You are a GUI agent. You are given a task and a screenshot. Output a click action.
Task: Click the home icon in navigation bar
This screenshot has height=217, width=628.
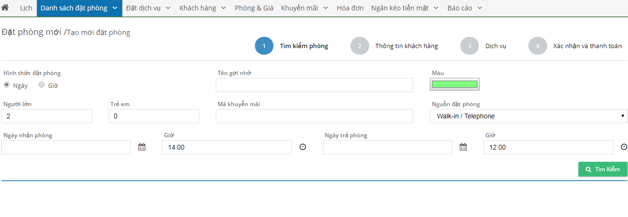(x=5, y=8)
